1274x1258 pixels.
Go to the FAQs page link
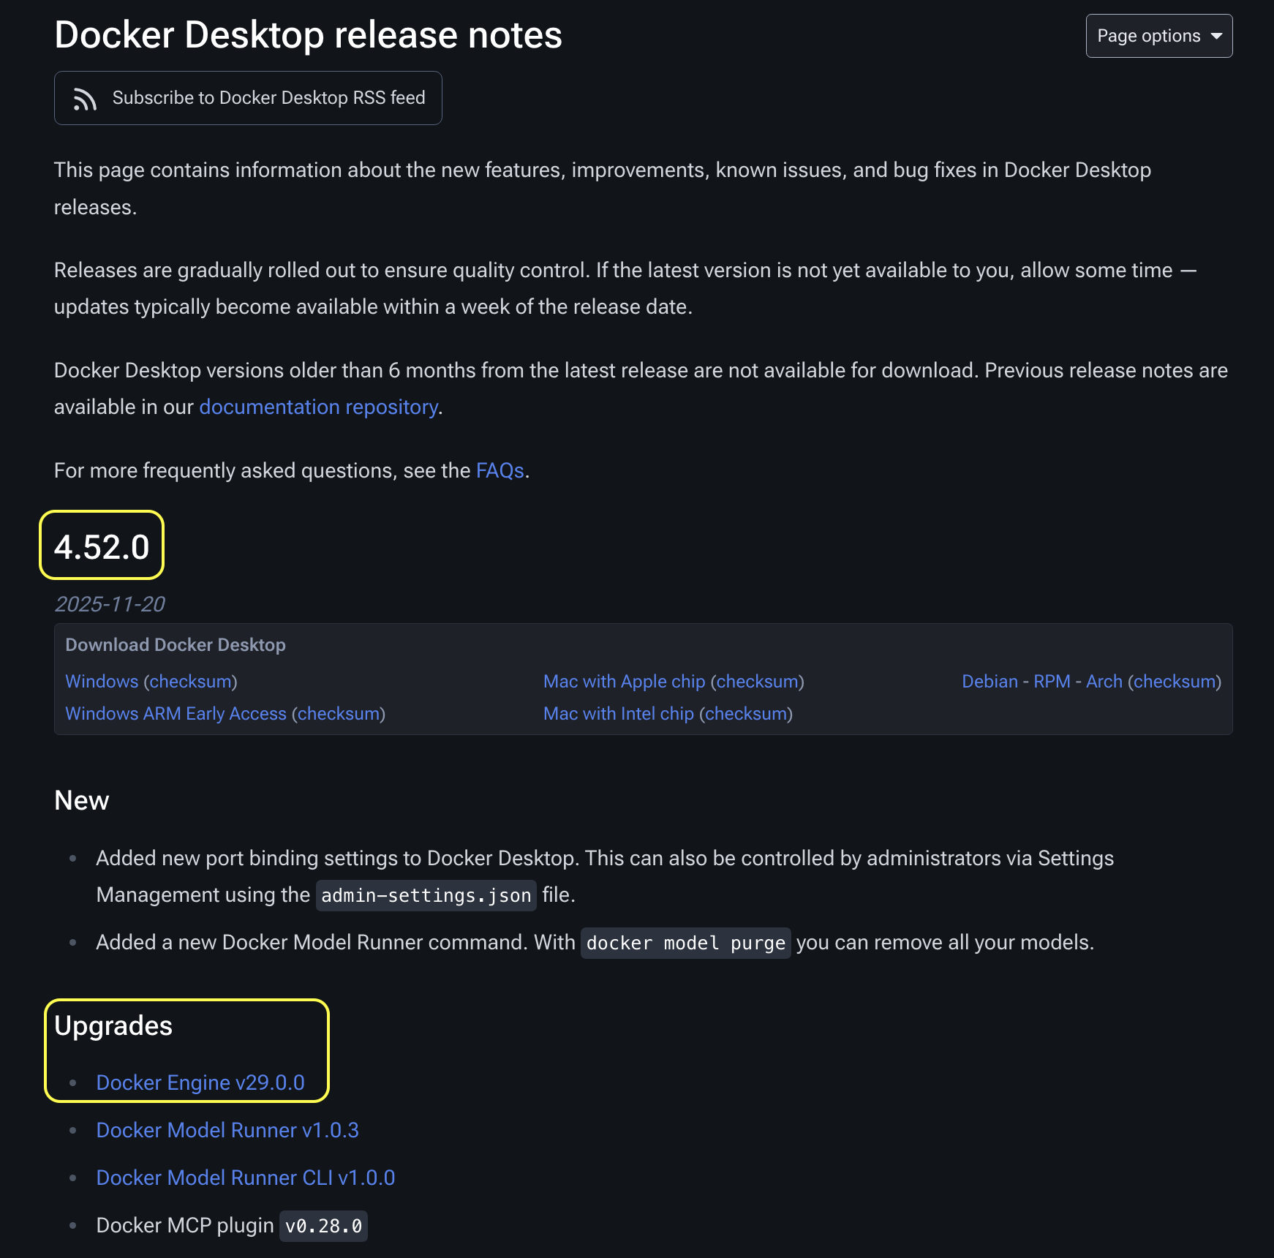pos(500,471)
